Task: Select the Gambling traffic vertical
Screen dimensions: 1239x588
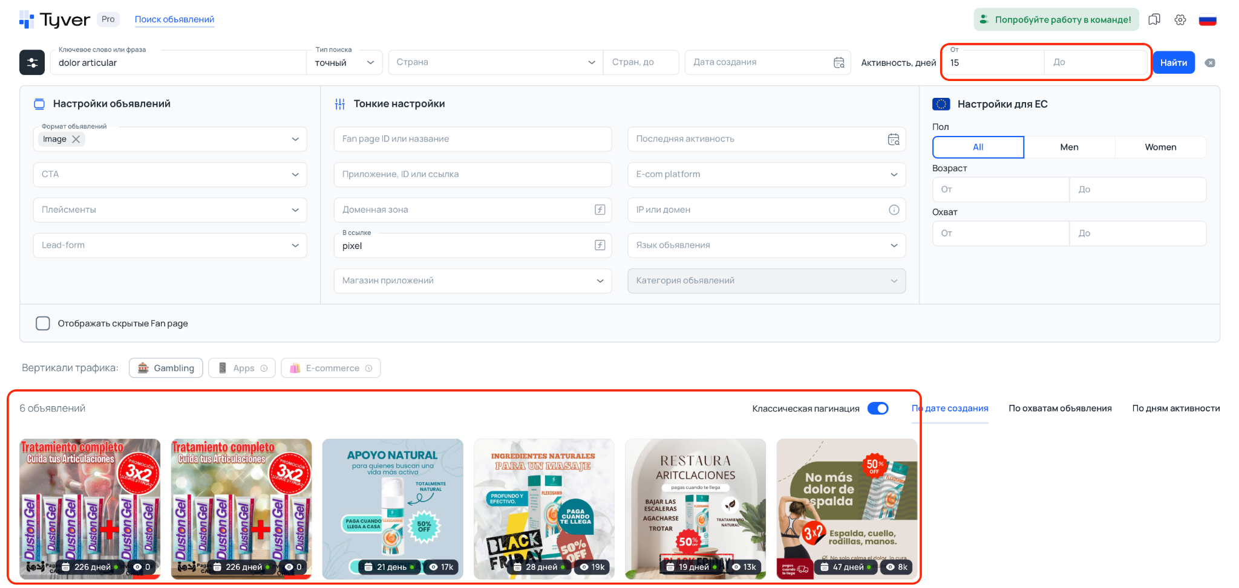Action: tap(166, 368)
